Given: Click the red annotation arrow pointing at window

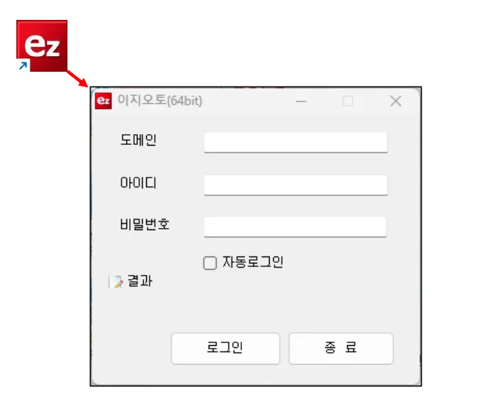Looking at the screenshot, I should coord(77,79).
